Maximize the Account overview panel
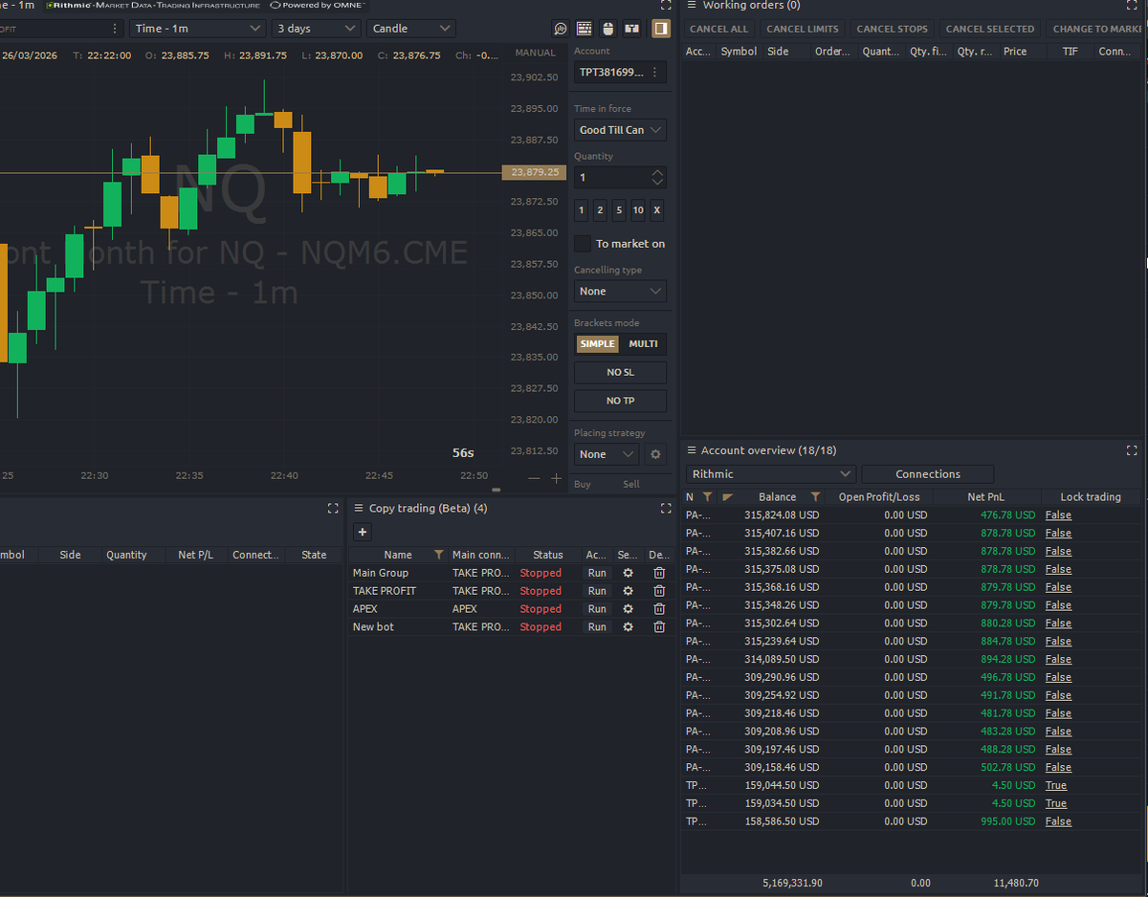 (1132, 449)
